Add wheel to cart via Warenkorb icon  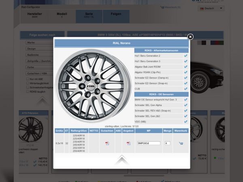[181, 143]
